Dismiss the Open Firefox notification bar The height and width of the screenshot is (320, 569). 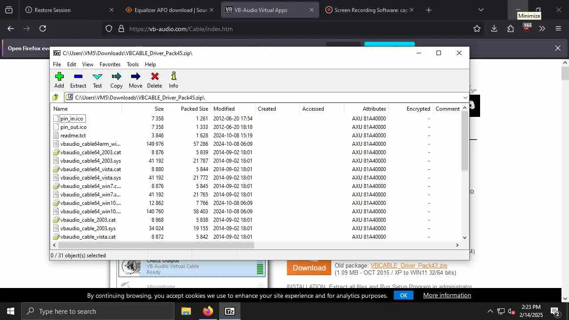558,48
